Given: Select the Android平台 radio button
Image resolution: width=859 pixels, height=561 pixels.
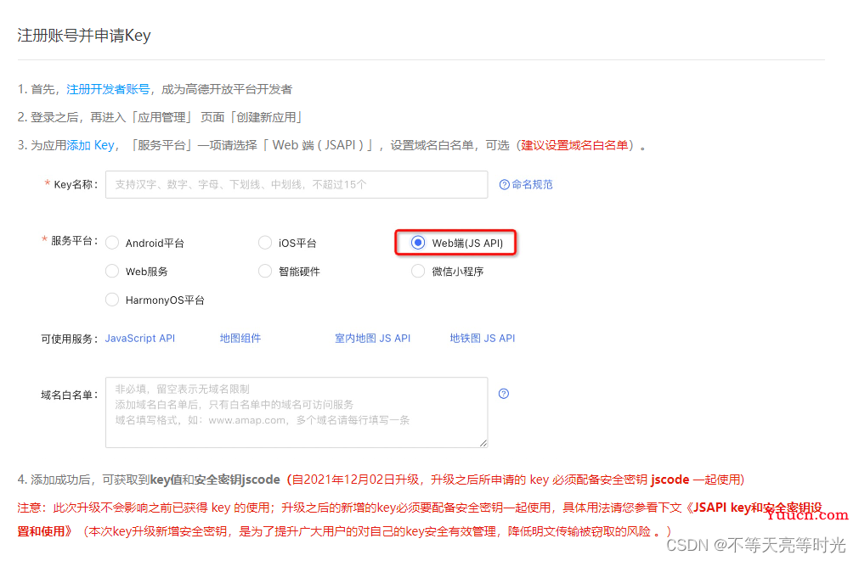Looking at the screenshot, I should tap(112, 243).
